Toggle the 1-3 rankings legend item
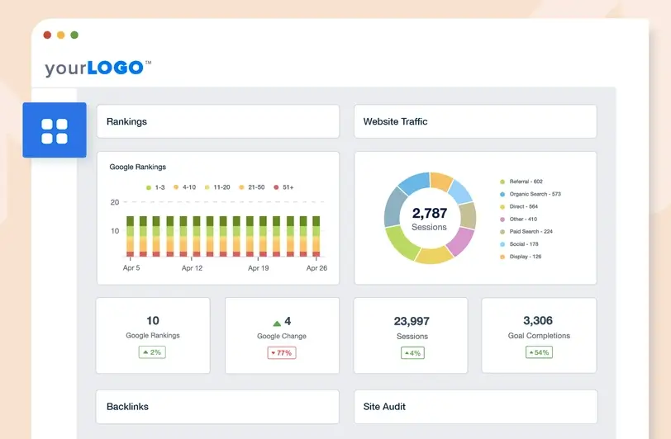 (x=156, y=187)
